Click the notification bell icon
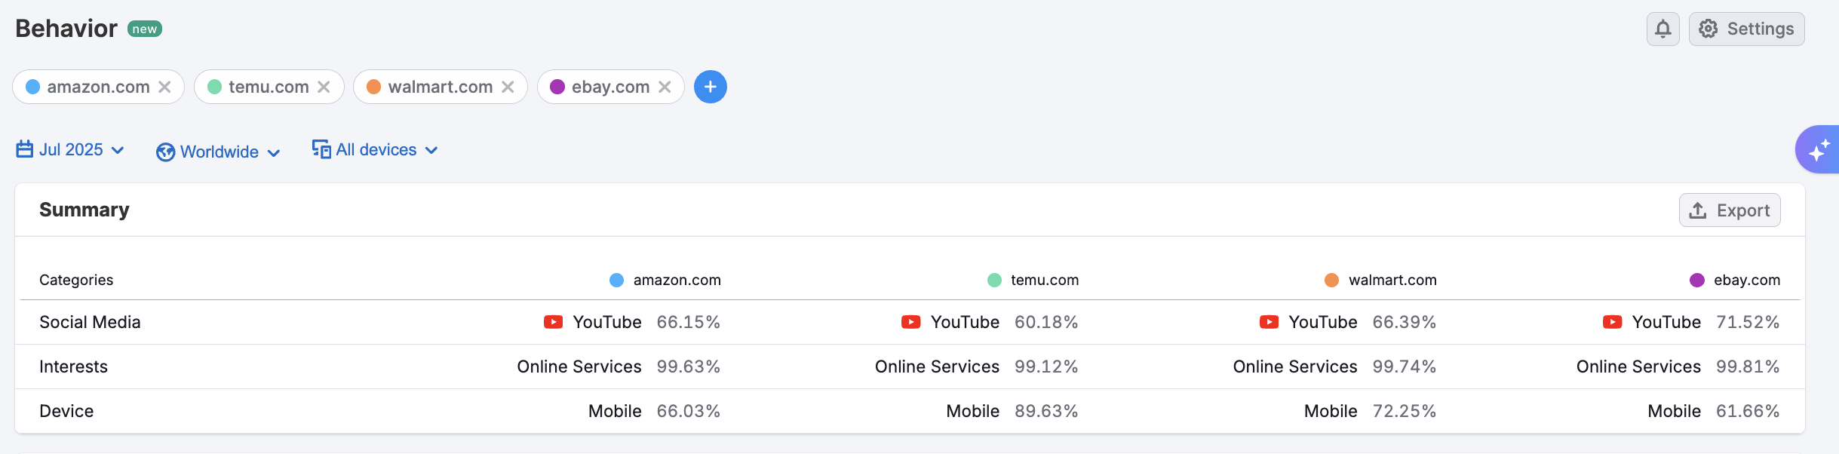1839x454 pixels. pyautogui.click(x=1662, y=29)
